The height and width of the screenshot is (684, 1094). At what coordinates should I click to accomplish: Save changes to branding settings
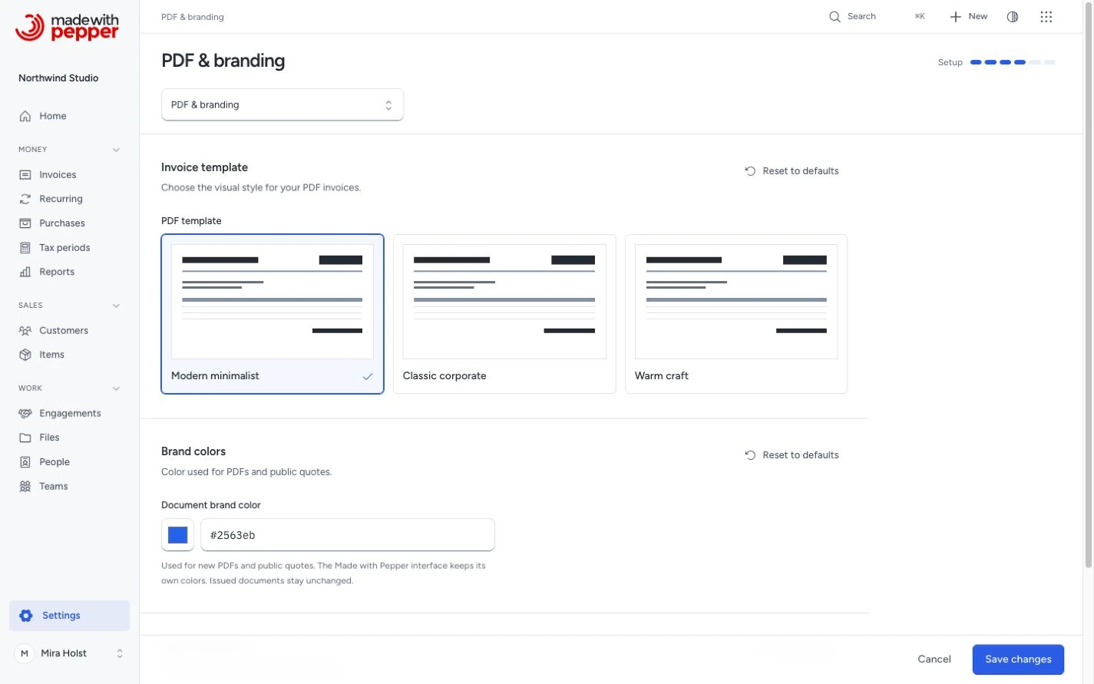(1018, 659)
